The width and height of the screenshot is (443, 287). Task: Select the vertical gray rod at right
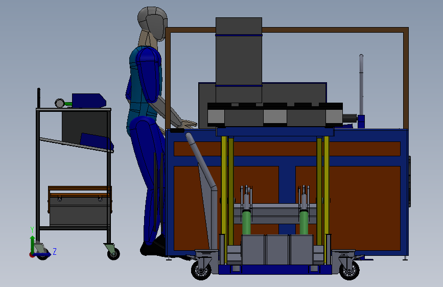pyautogui.click(x=361, y=85)
